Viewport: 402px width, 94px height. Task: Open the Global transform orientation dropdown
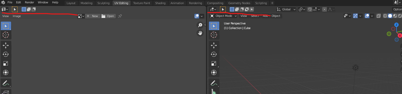(286, 9)
